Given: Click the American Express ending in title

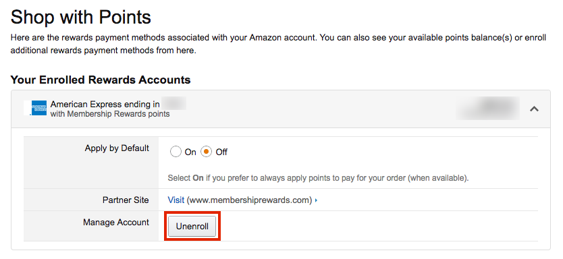Looking at the screenshot, I should 105,105.
